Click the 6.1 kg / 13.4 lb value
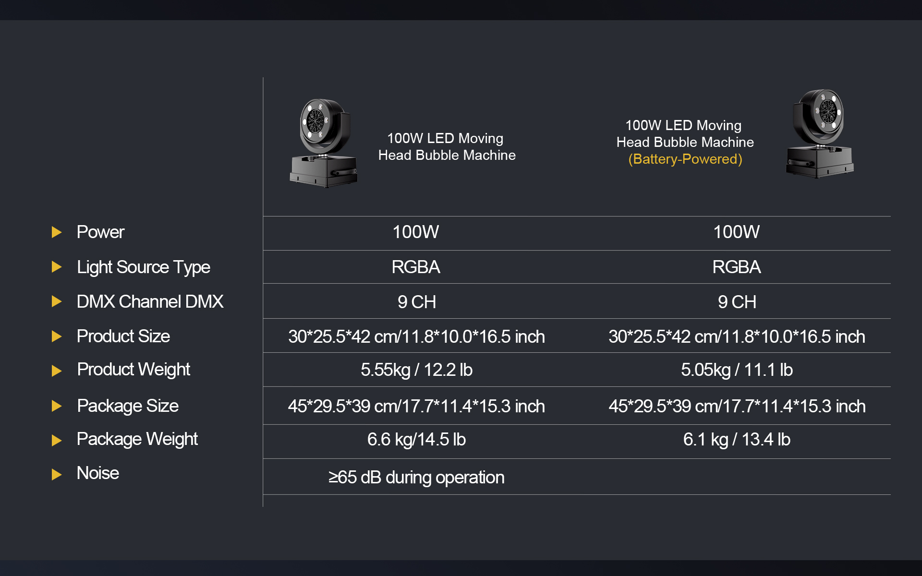 [737, 439]
